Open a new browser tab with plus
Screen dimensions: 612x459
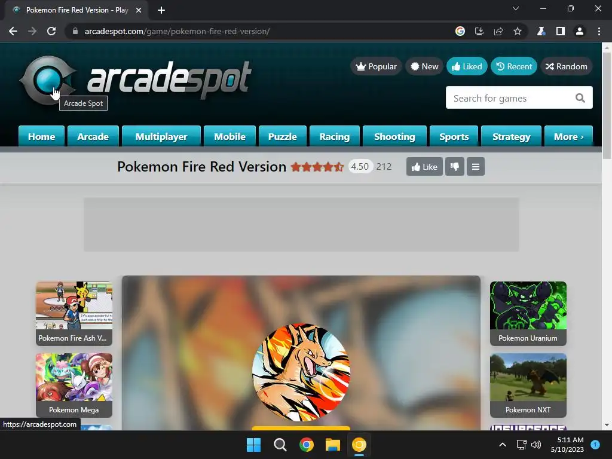tap(161, 10)
